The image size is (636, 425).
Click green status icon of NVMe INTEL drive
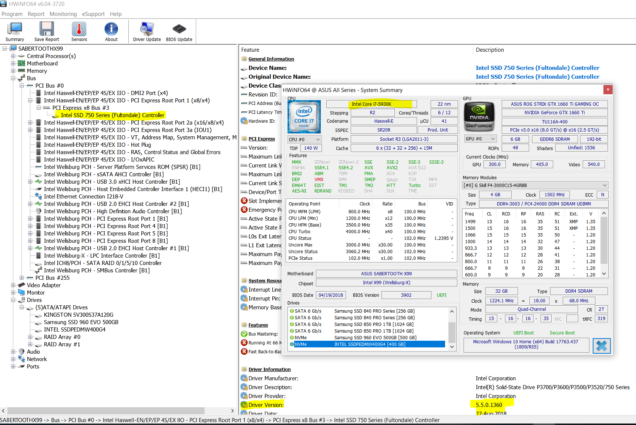pos(292,344)
